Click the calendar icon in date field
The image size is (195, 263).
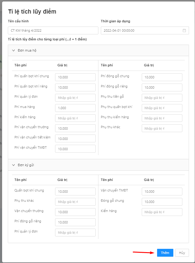(x=184, y=30)
